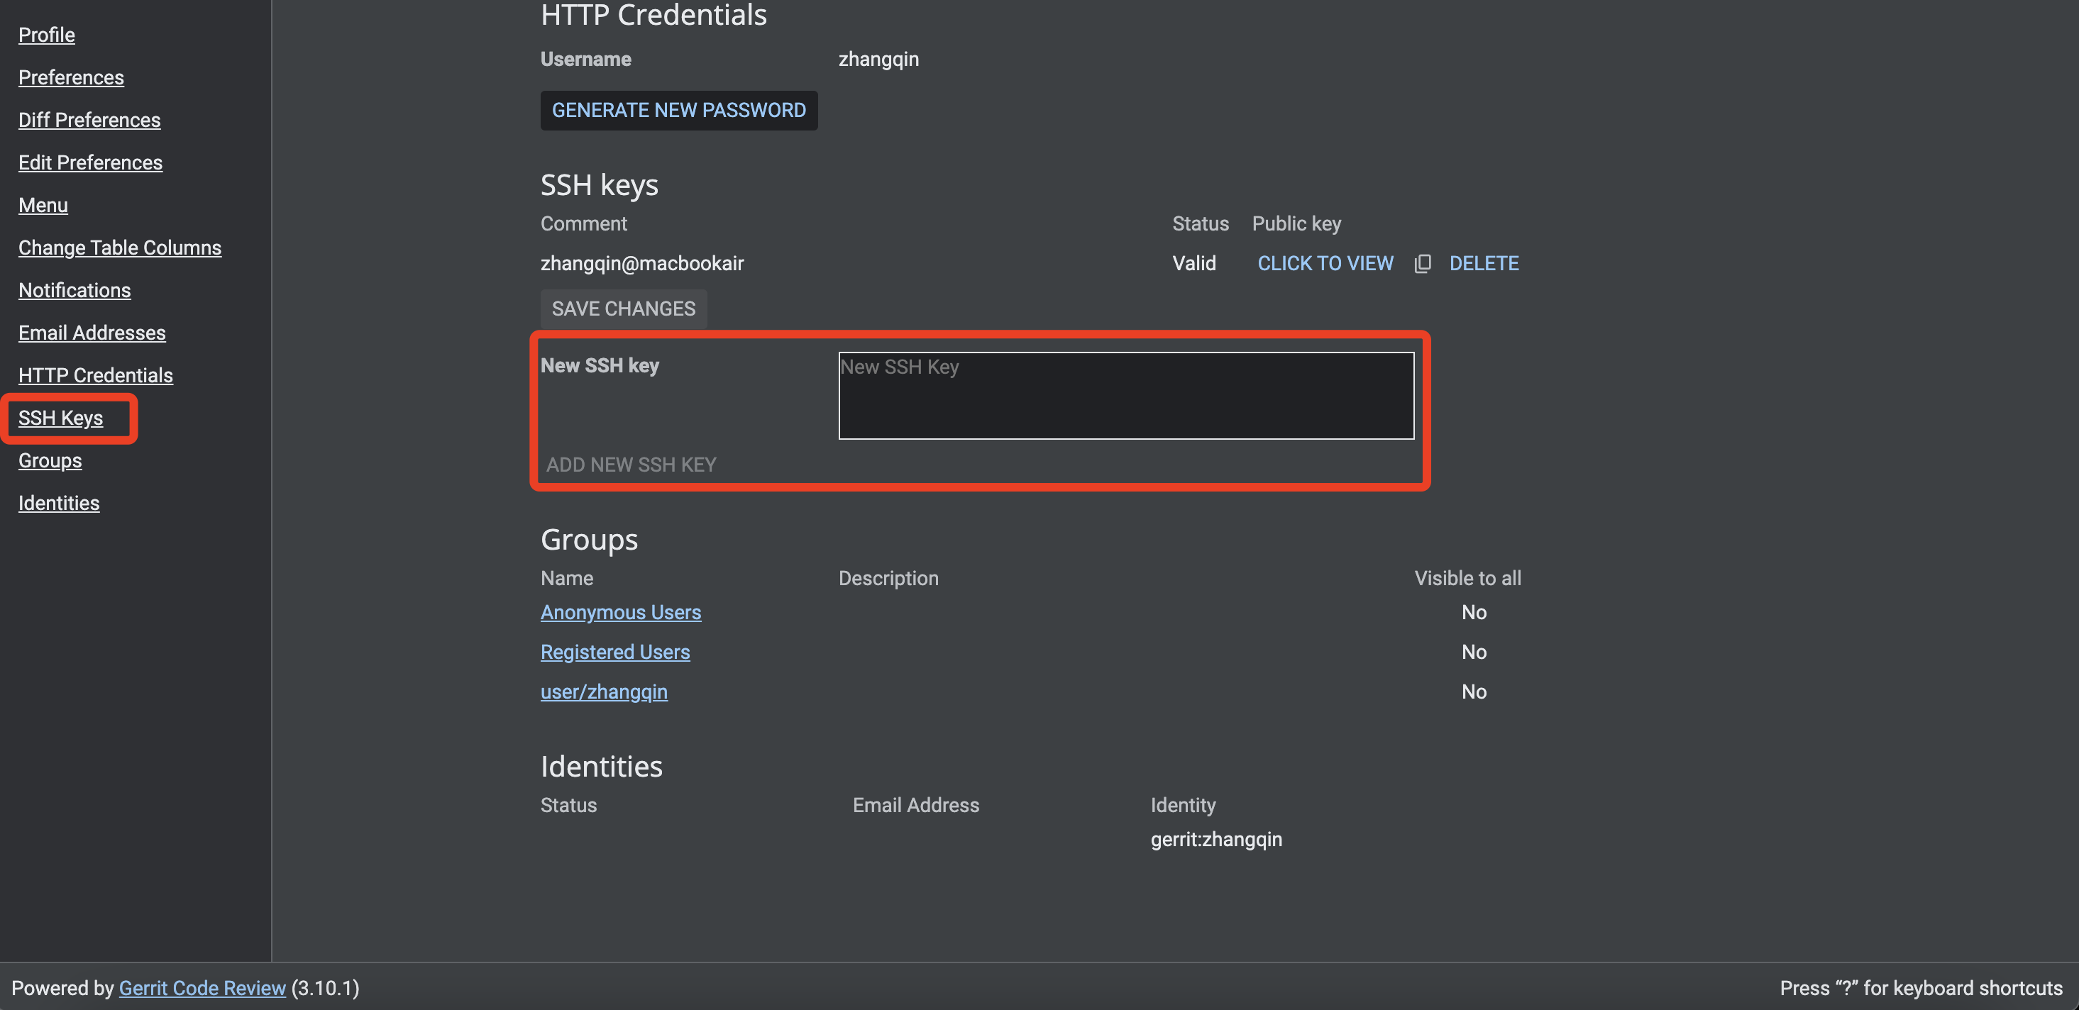
Task: Go to the Preferences section
Action: coord(71,77)
